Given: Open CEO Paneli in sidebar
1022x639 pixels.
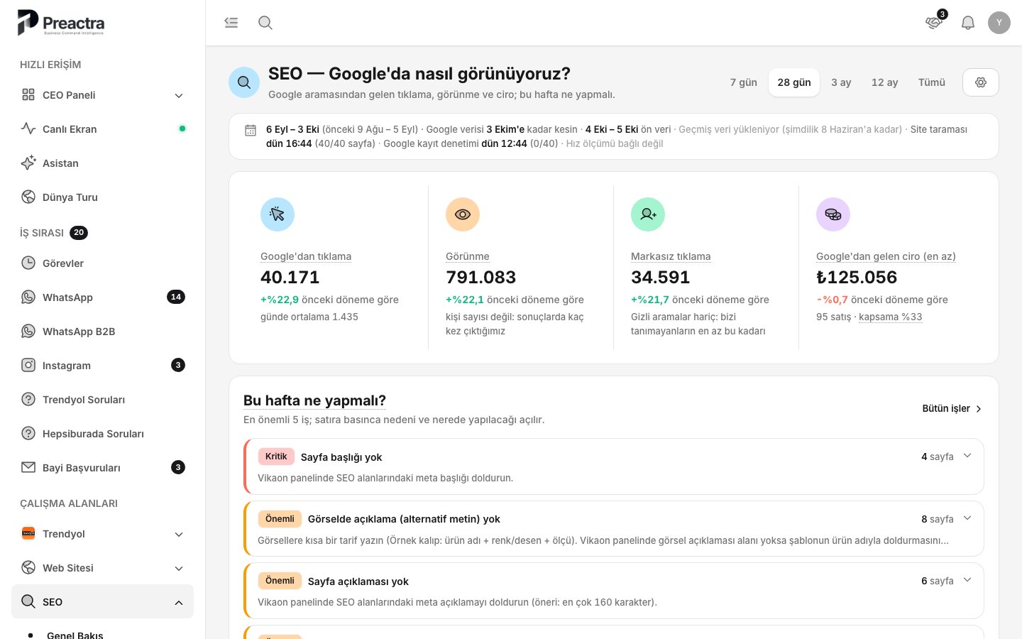Looking at the screenshot, I should 102,95.
